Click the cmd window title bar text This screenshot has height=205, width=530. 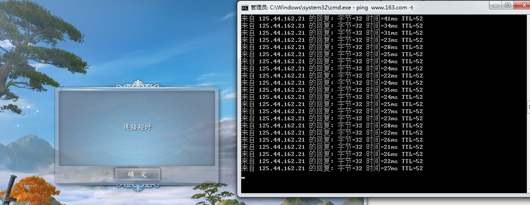(331, 8)
